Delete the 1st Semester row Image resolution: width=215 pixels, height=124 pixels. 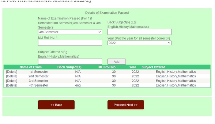click(x=12, y=72)
